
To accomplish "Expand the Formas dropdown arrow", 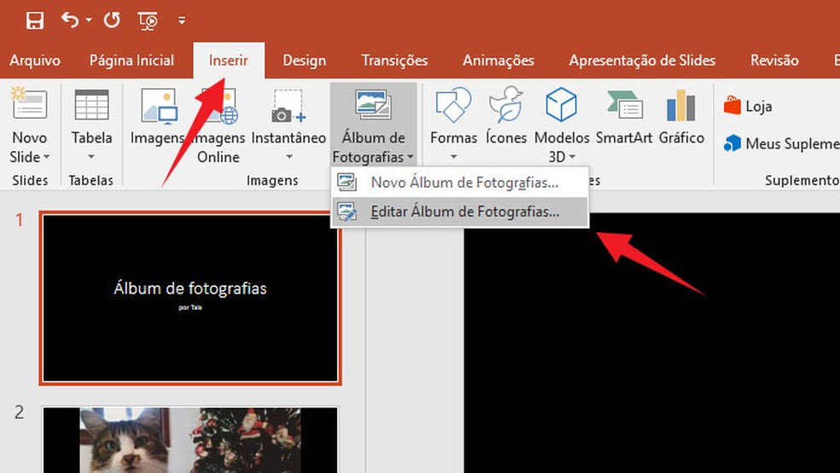I will [453, 157].
